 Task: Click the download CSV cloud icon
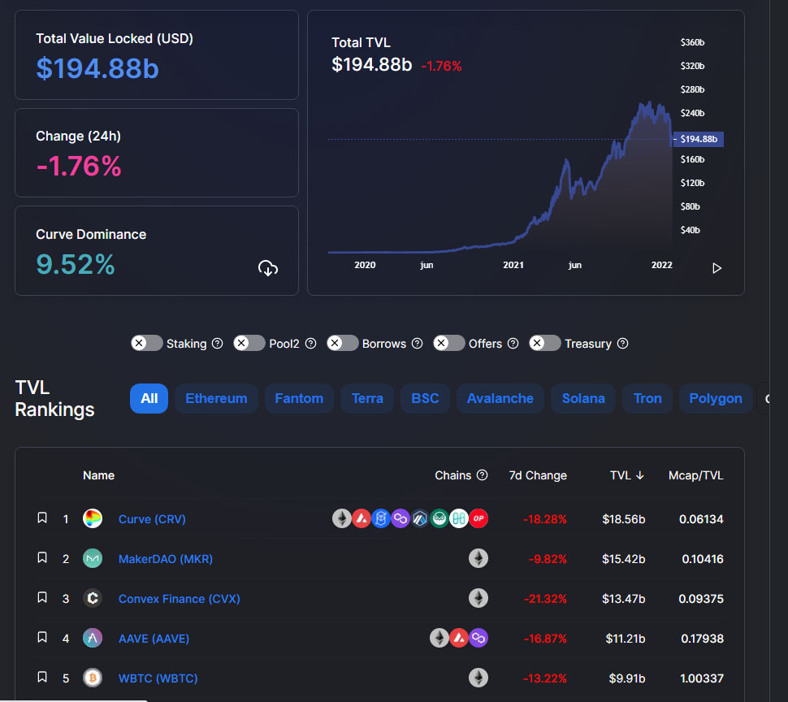268,268
